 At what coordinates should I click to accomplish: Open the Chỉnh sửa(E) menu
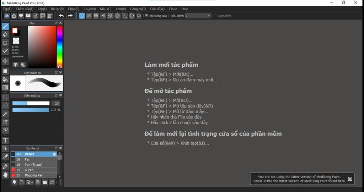tap(25, 9)
